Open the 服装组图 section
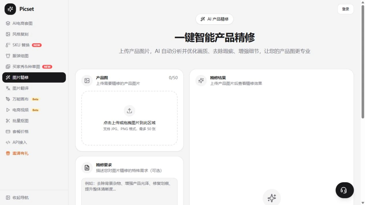The width and height of the screenshot is (365, 205). (x=34, y=56)
